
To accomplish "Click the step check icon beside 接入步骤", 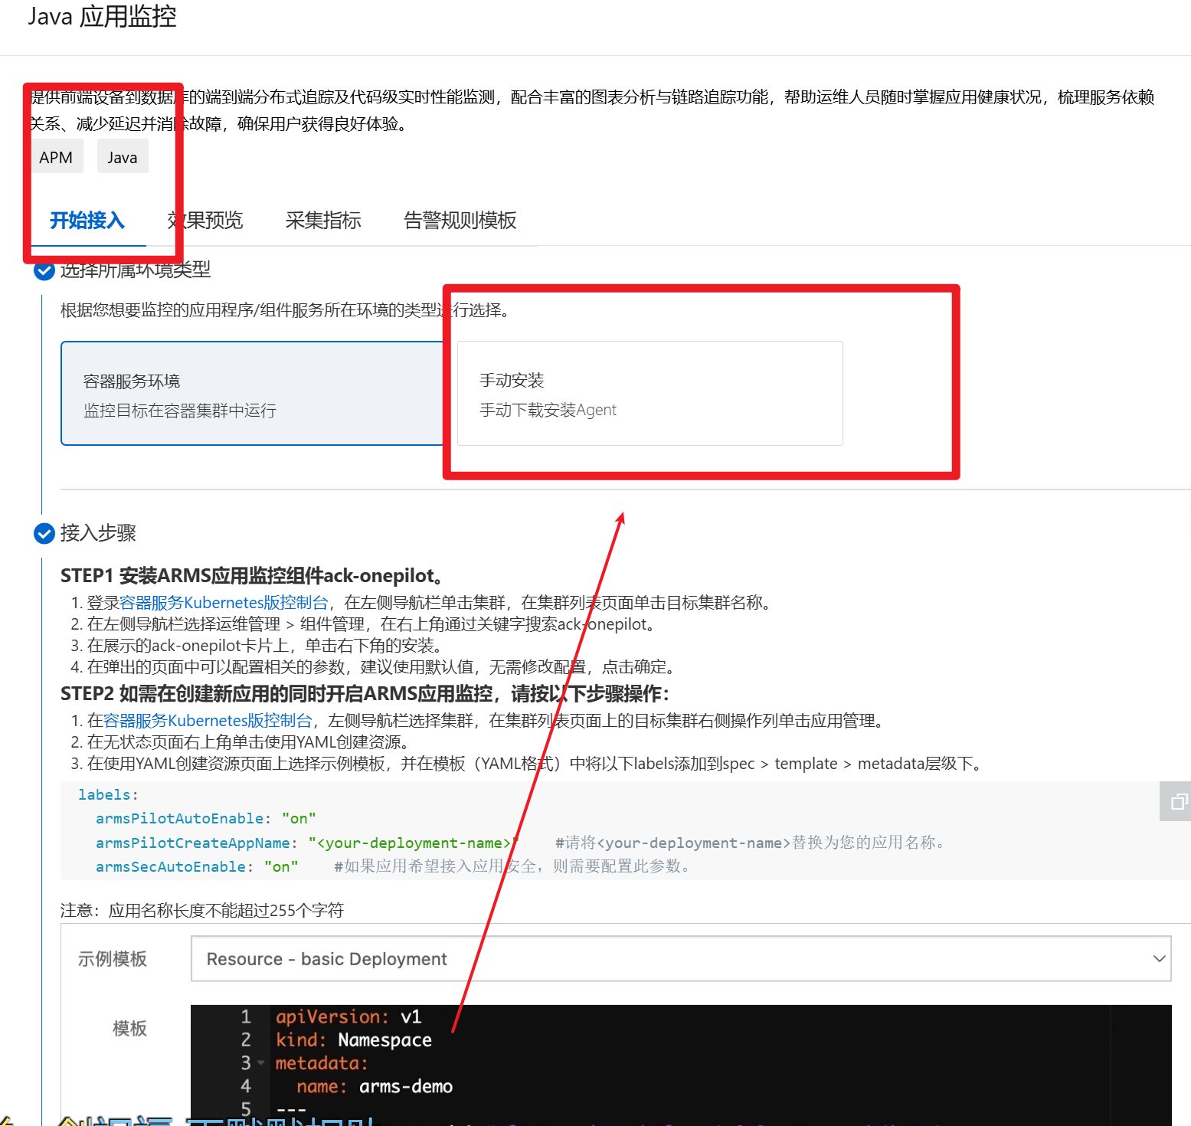I will point(44,533).
